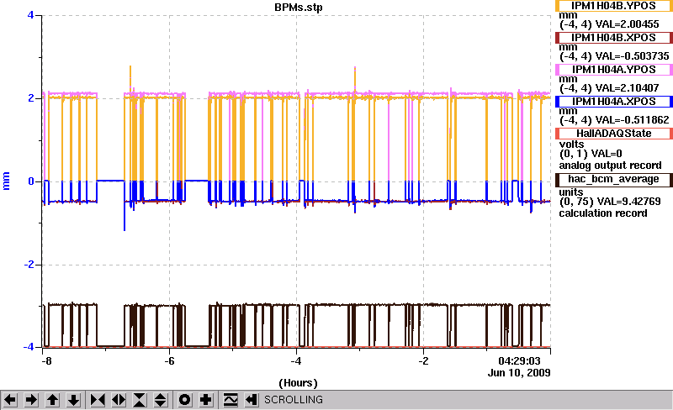Select the IPM1H04B.YPOS legend entry

[x=614, y=6]
